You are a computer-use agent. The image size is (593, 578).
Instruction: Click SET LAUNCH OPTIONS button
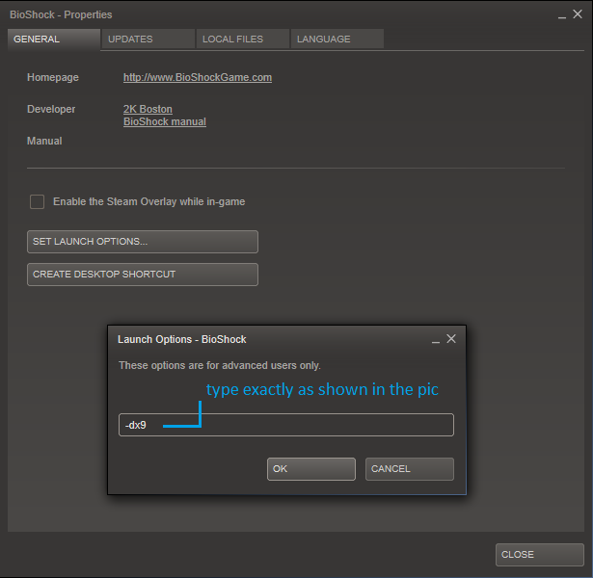(x=143, y=242)
